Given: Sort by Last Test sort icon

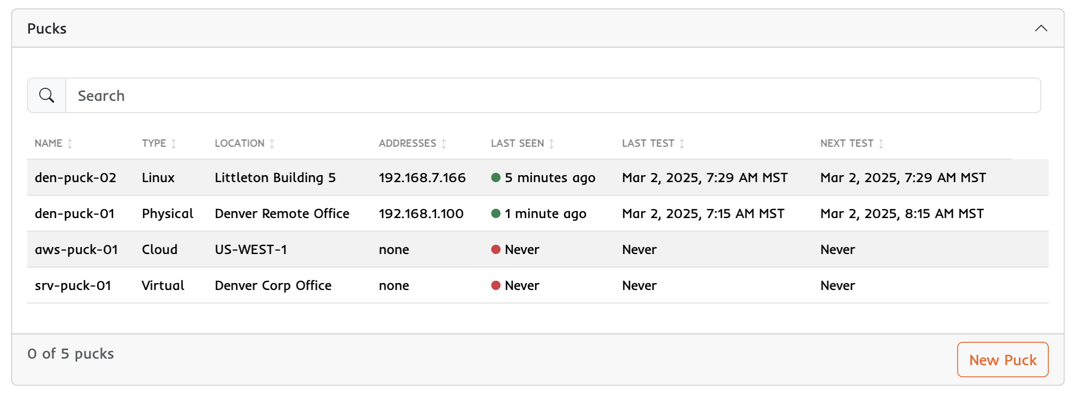Looking at the screenshot, I should [x=682, y=144].
